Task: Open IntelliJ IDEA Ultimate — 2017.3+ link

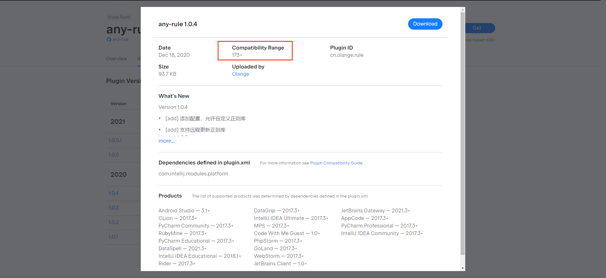Action: [x=291, y=218]
